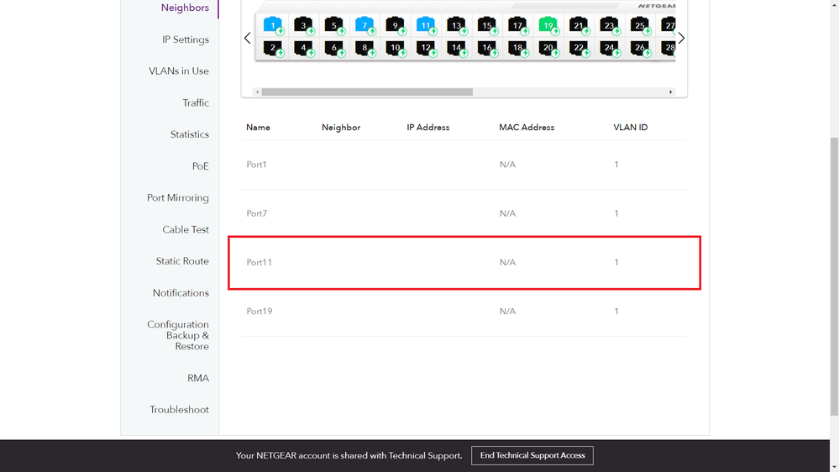Go to the Traffic section
Screen dimensions: 839x472
(196, 102)
